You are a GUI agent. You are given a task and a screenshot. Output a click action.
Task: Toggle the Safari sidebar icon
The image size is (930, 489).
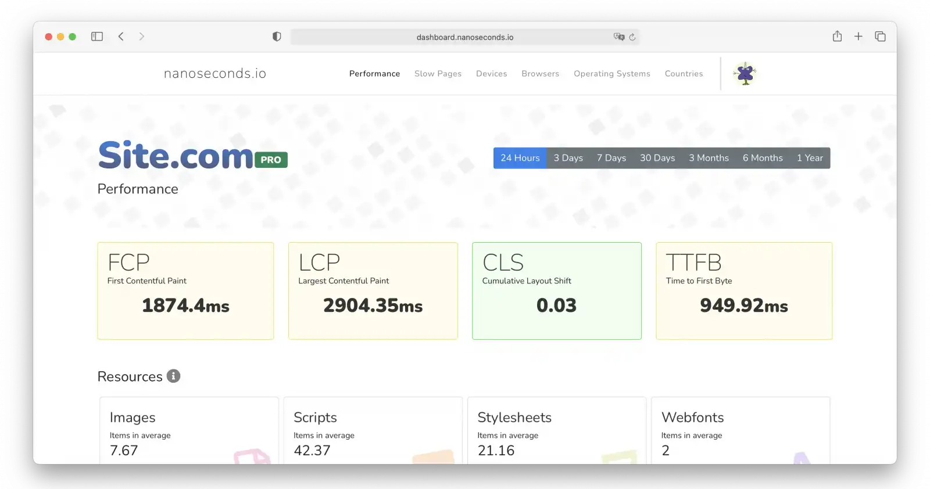[x=97, y=37]
